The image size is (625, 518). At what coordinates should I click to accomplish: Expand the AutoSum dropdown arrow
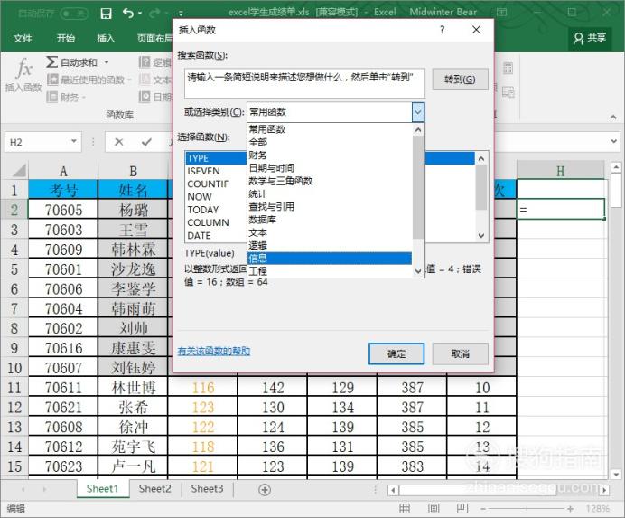(x=107, y=62)
